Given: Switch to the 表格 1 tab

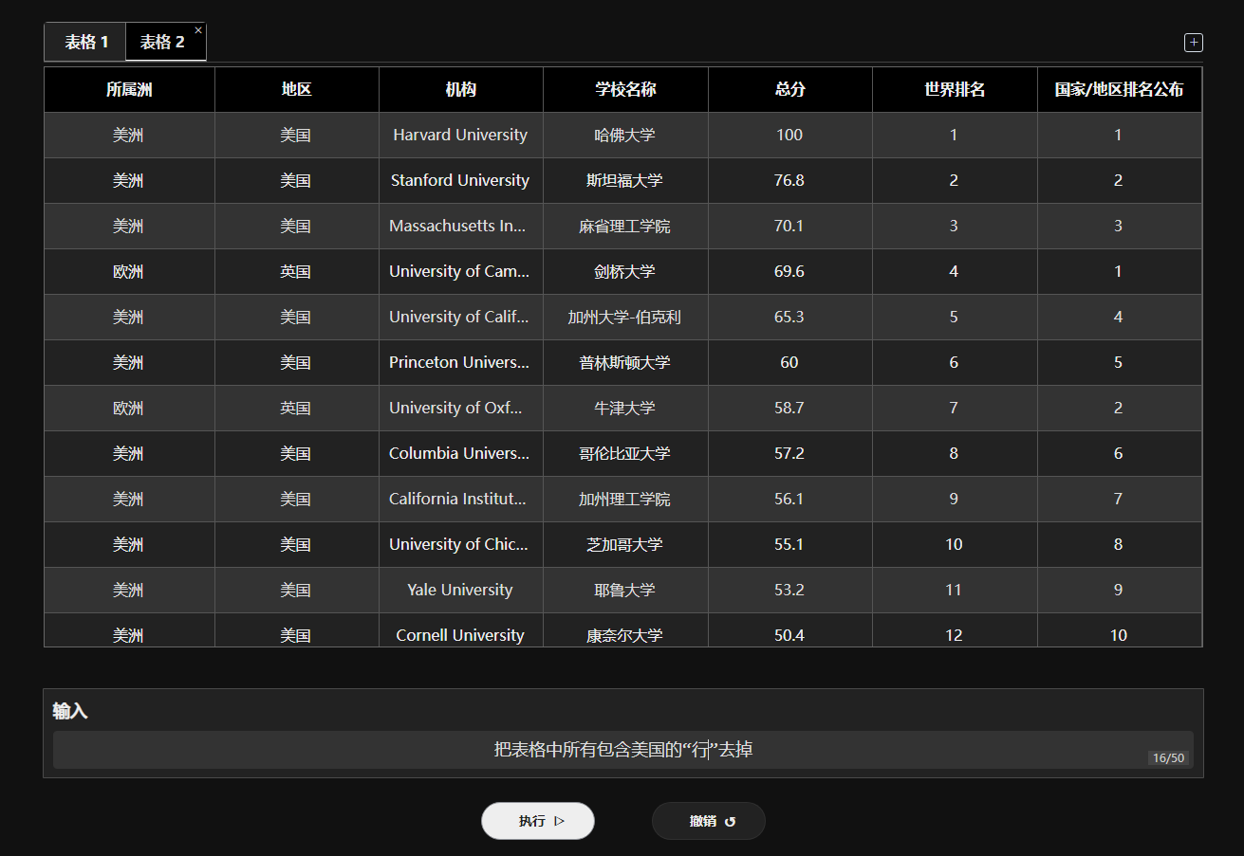Looking at the screenshot, I should pos(85,42).
